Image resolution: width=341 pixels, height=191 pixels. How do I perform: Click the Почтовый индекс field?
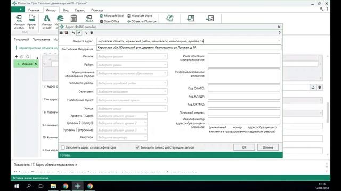(x=244, y=112)
